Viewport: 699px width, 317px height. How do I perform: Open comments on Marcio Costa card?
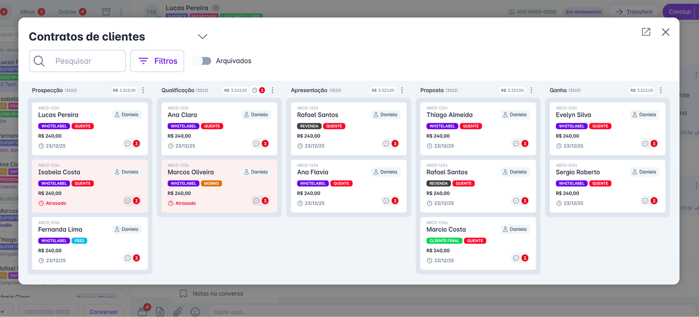(x=516, y=258)
